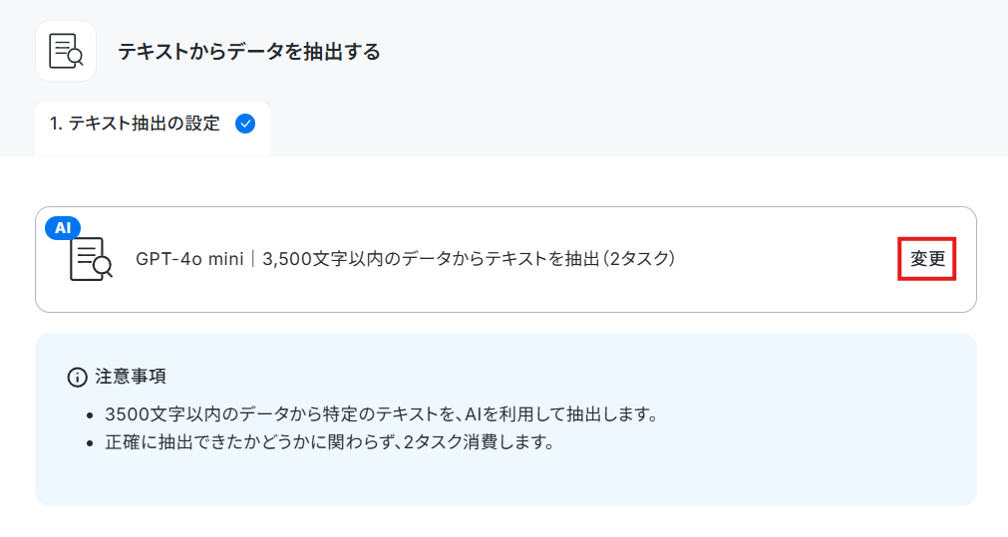Select the document search icon in the header

coord(66,51)
